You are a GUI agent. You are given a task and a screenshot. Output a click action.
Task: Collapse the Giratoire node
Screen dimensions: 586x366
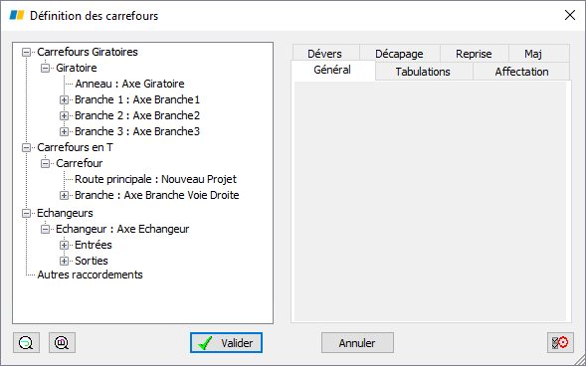(x=45, y=68)
